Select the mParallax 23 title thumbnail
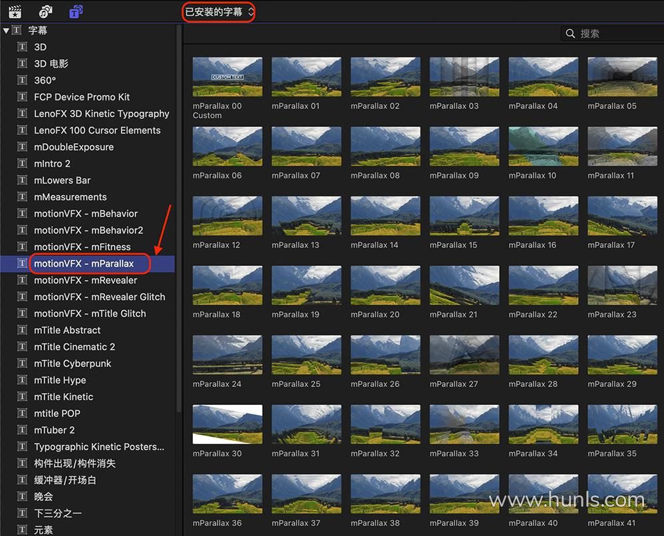The width and height of the screenshot is (664, 536). tap(623, 285)
